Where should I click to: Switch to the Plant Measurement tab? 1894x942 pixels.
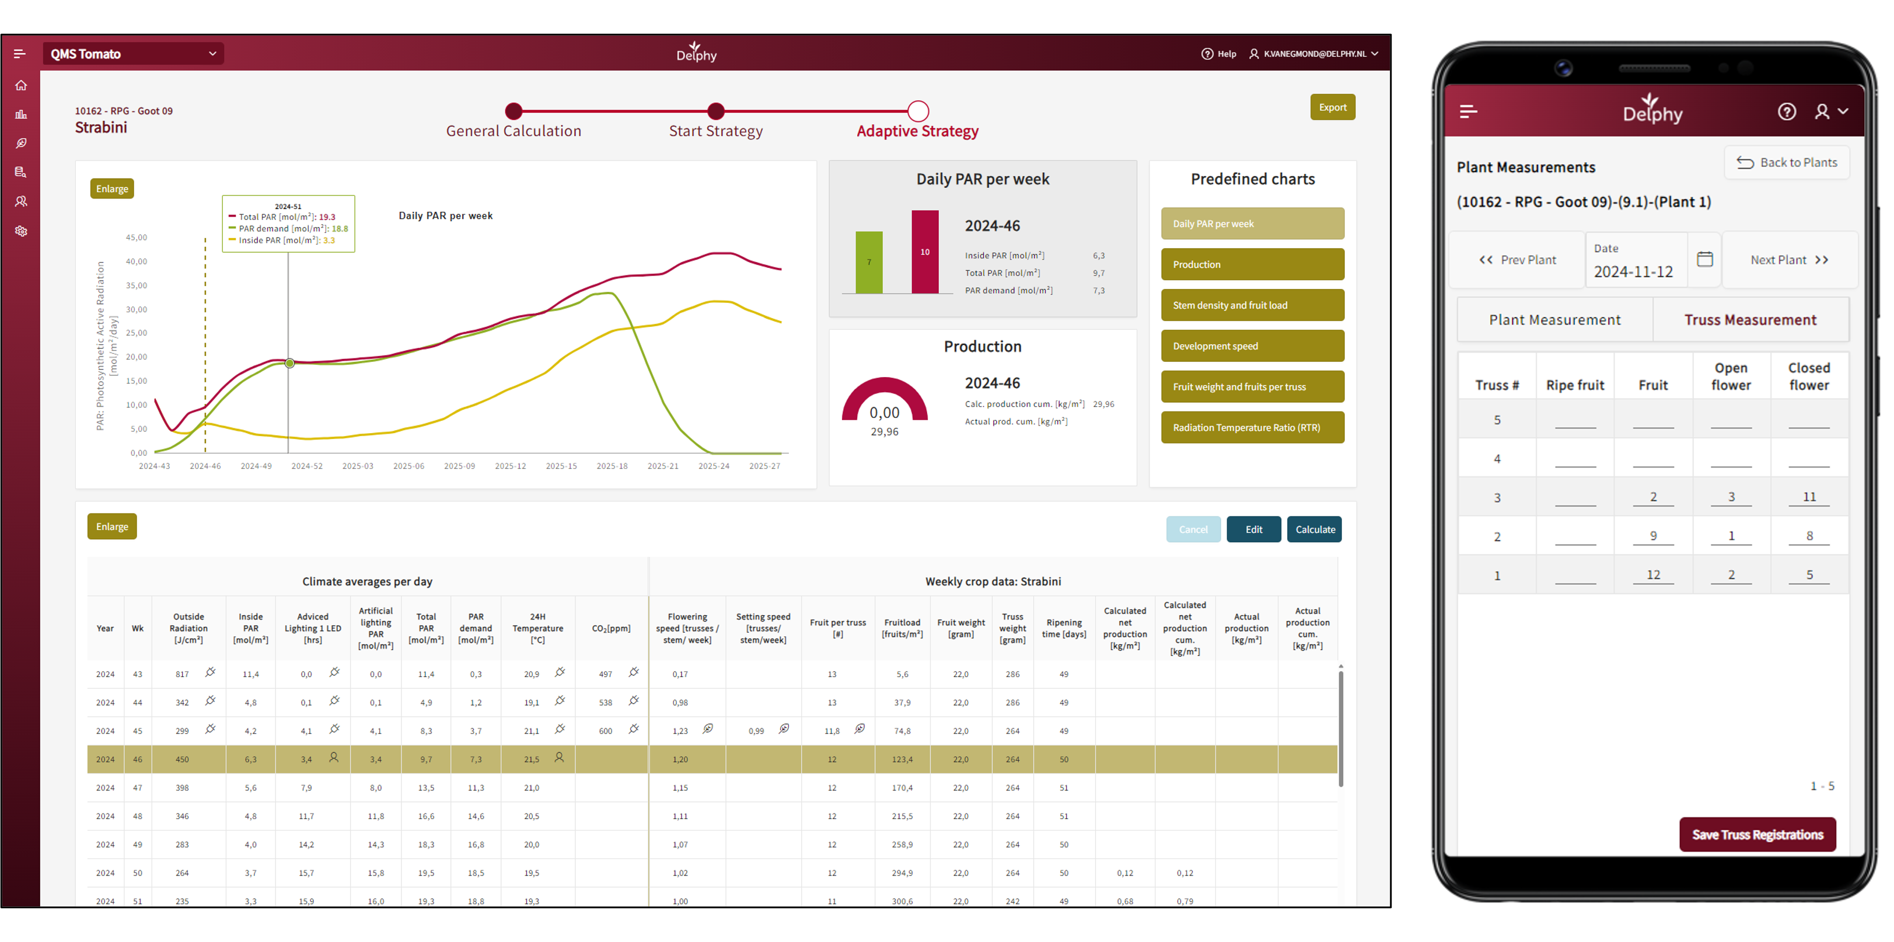[1554, 320]
